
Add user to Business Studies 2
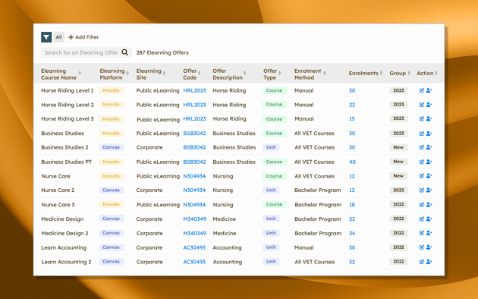pyautogui.click(x=429, y=147)
